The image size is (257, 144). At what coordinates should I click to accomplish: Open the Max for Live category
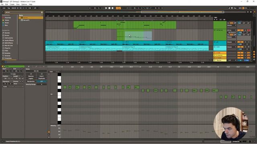(x=9, y=46)
